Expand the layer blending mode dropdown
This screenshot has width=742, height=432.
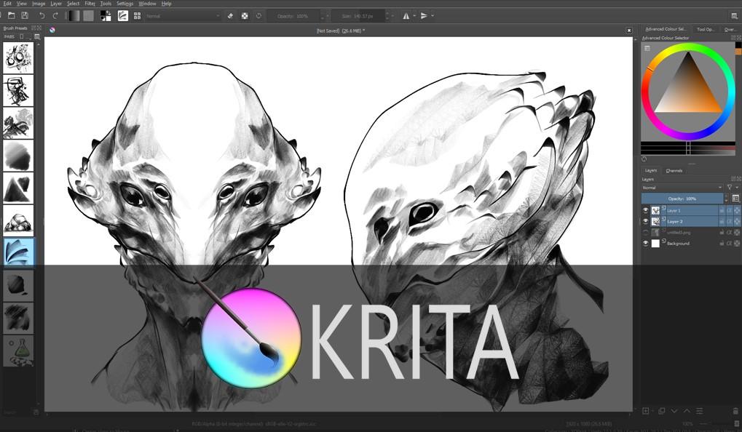pos(682,188)
